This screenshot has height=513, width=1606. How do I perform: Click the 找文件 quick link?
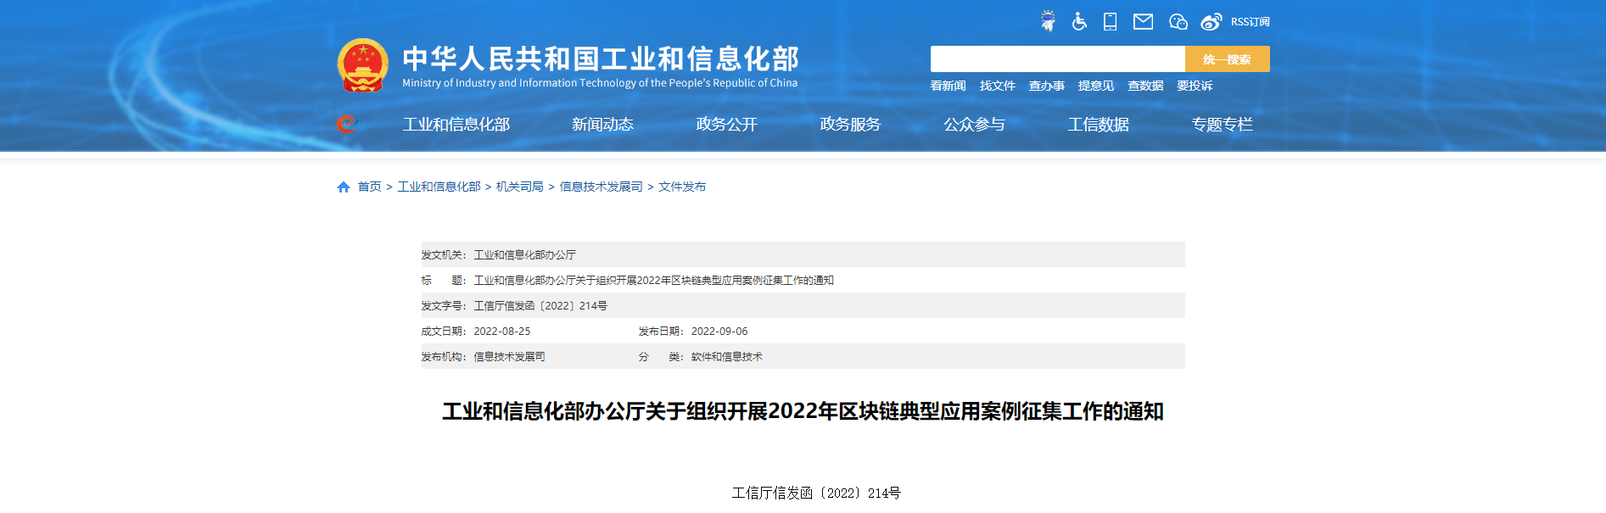tap(997, 86)
